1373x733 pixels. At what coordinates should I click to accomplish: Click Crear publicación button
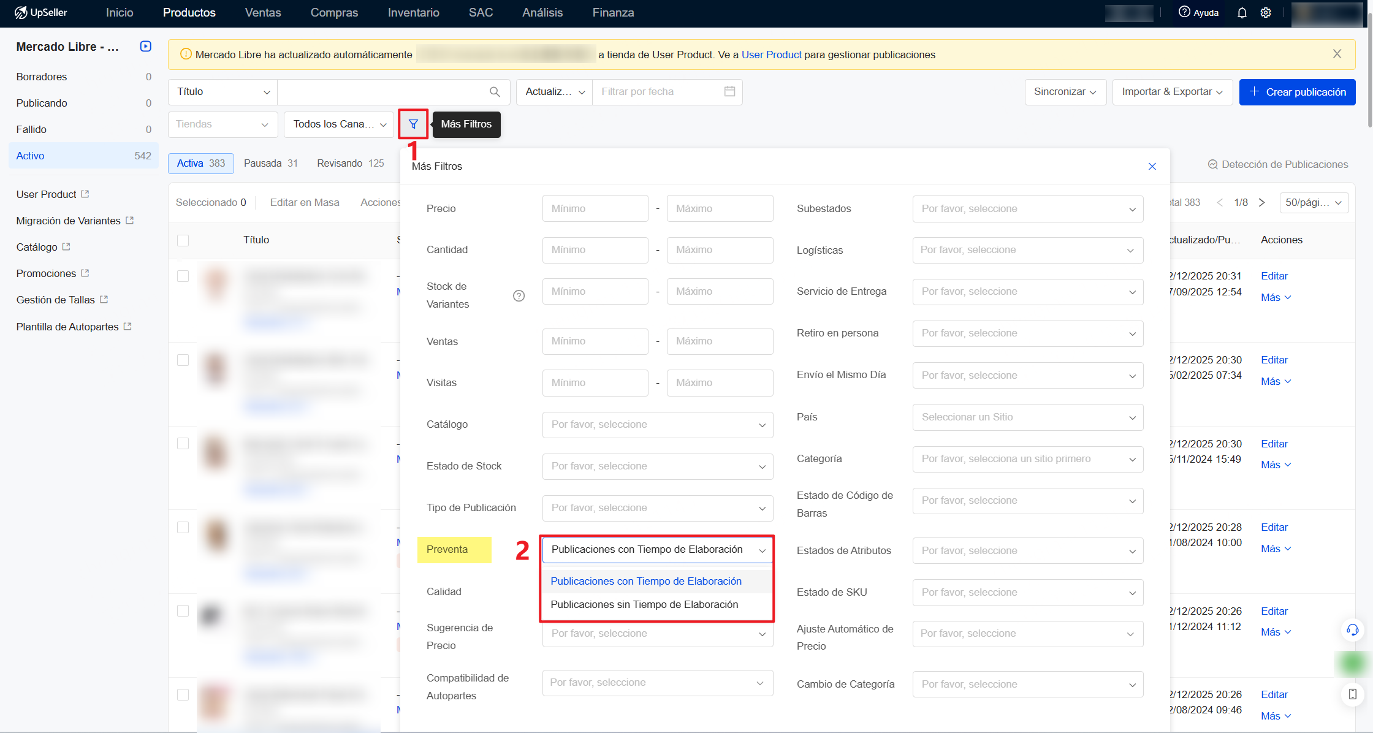click(x=1297, y=92)
